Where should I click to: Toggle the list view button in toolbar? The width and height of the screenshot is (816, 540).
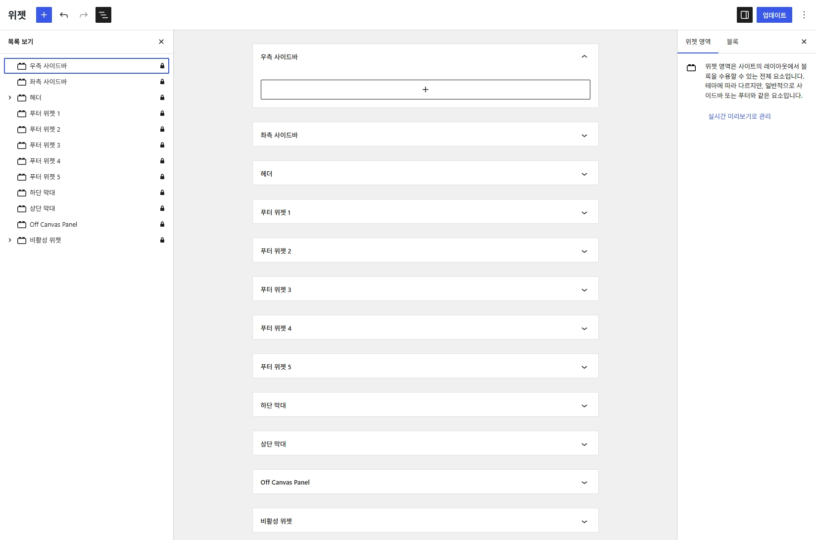(103, 15)
